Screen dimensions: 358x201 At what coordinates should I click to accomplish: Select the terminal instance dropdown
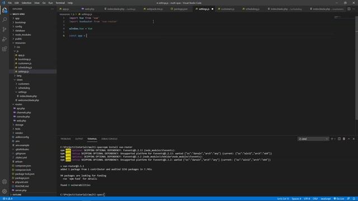[x=313, y=139]
